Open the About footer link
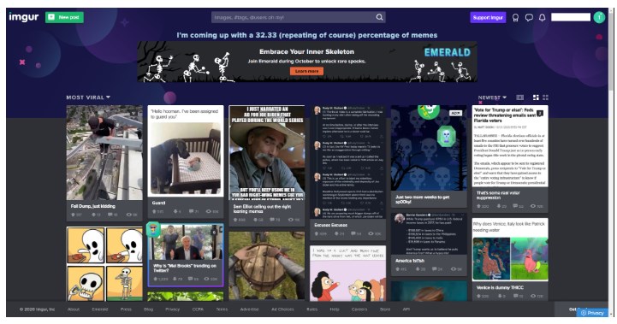Image resolution: width=617 pixels, height=324 pixels. coord(74,309)
